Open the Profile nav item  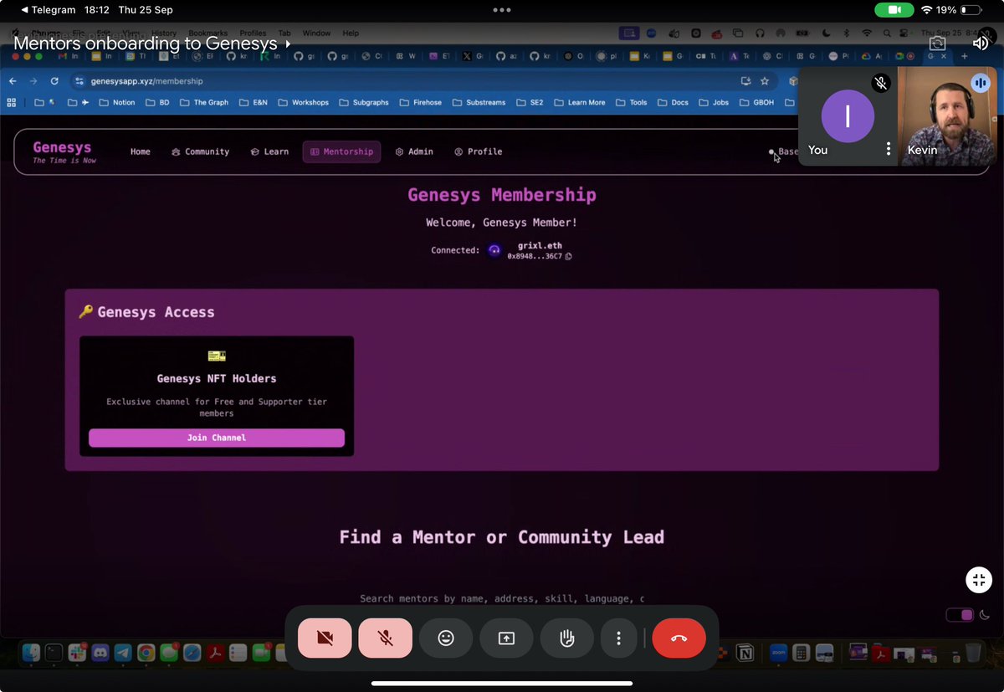[x=479, y=151]
